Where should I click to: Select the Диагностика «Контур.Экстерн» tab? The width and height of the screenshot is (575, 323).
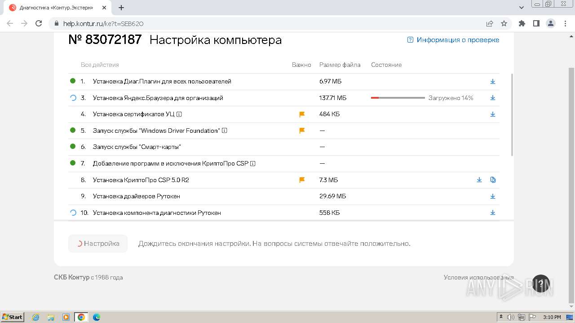coord(57,8)
